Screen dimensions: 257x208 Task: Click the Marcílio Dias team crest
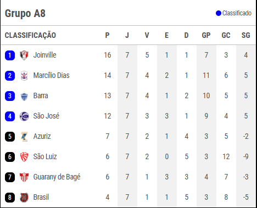24,76
